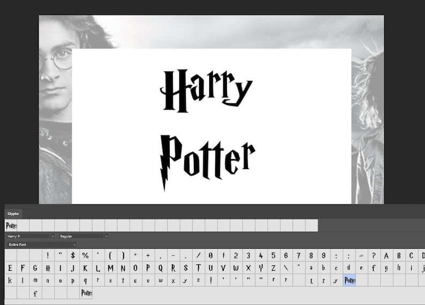425x305 pixels.
Task: Select the uppercase H glyph
Action: pos(48,268)
